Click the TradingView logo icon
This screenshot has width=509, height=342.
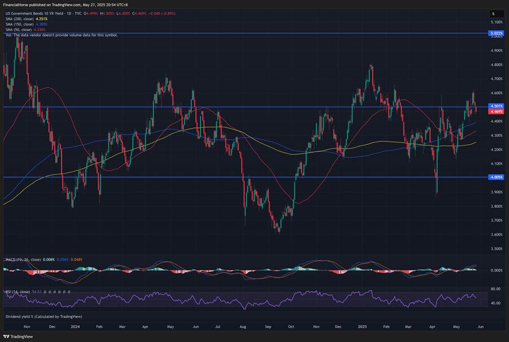coord(7,336)
